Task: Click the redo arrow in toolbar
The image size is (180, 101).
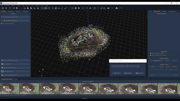Action: click(x=91, y=8)
